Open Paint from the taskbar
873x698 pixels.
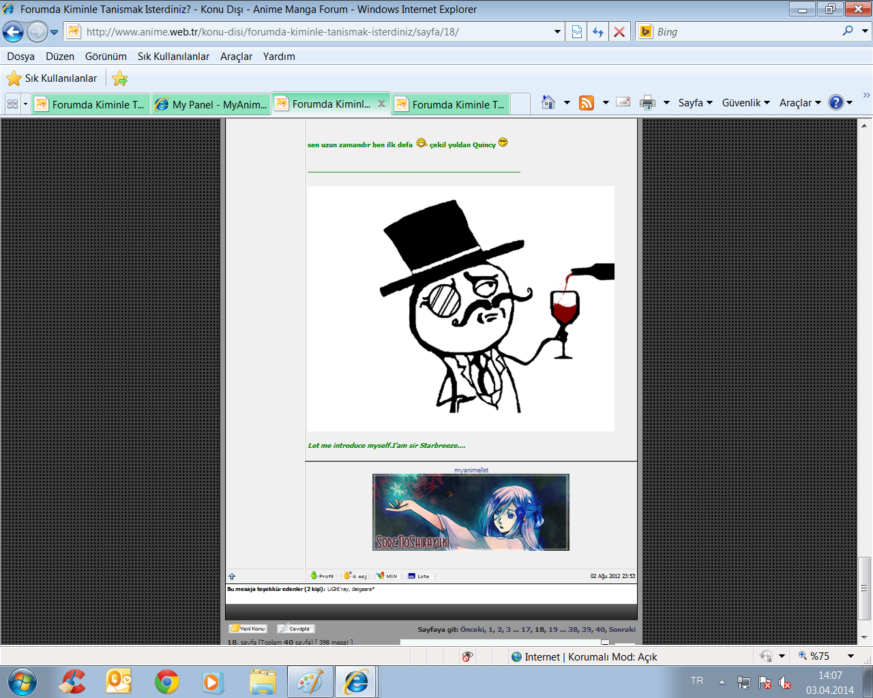pos(310,682)
